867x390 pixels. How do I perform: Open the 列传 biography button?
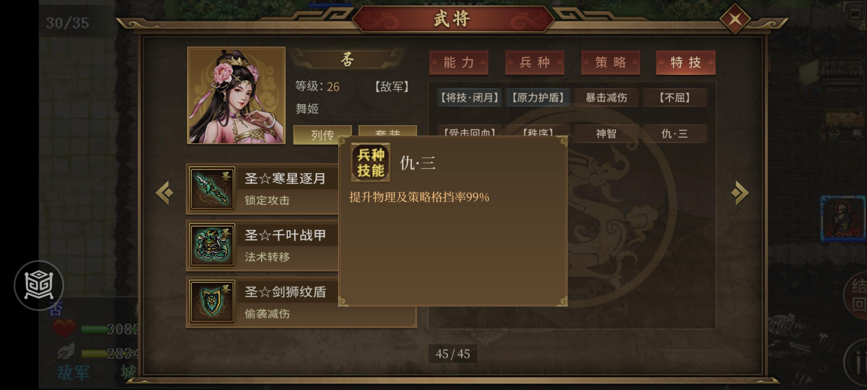(322, 135)
